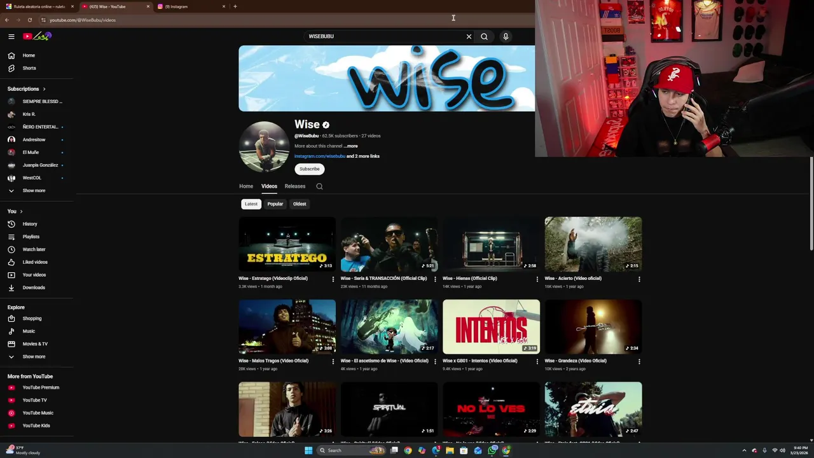Open File Explorer from the taskbar
The height and width of the screenshot is (458, 814).
450,450
